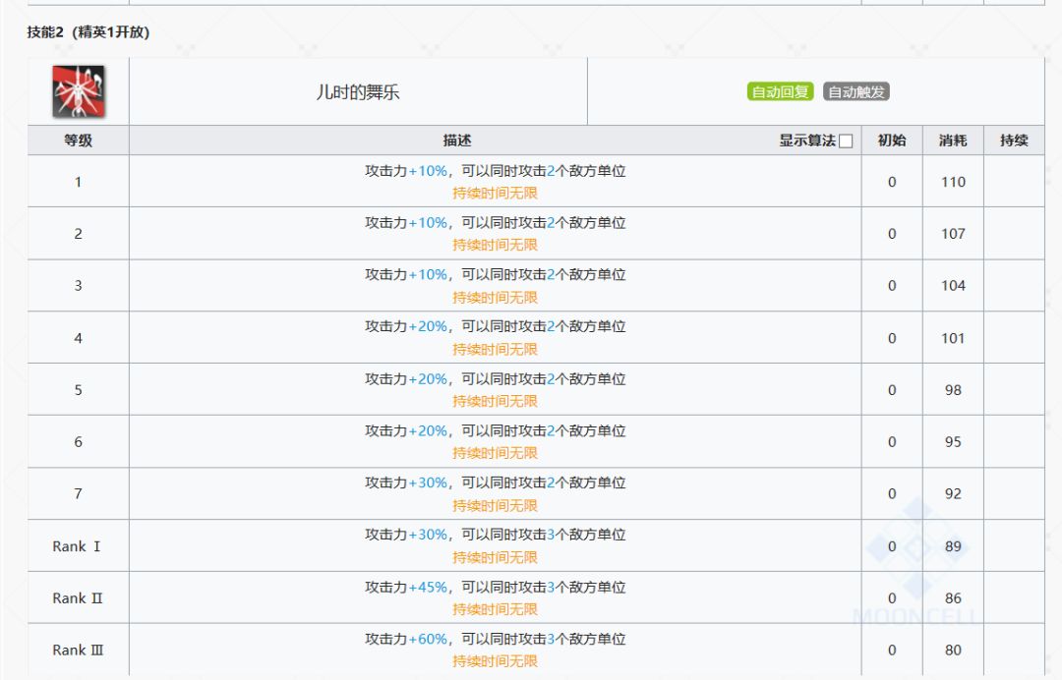Enable the 显示算法 checkbox
Screen dimensions: 1062x680
pos(846,142)
